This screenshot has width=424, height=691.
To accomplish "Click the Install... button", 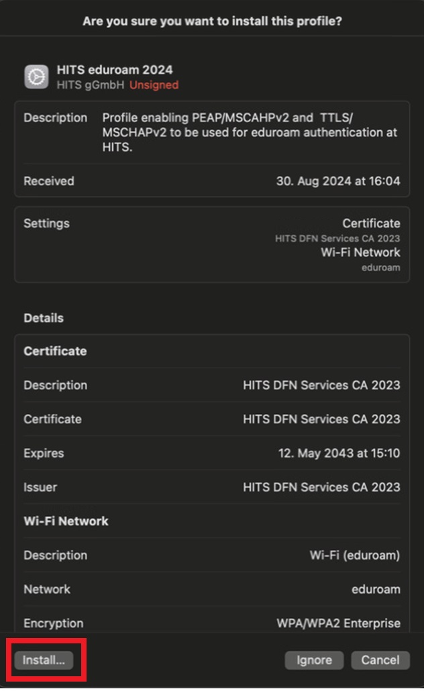I will (x=44, y=660).
